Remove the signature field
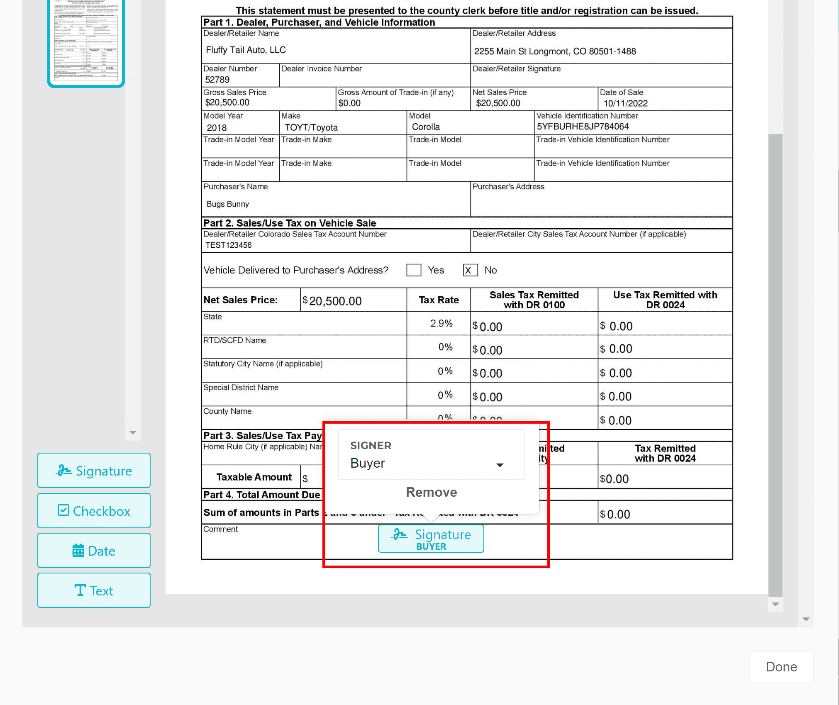This screenshot has width=839, height=705. [431, 492]
